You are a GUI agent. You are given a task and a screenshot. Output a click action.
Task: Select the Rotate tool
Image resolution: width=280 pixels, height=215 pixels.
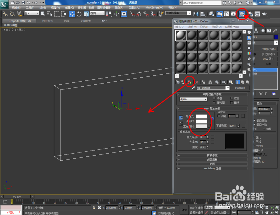(x=79, y=14)
